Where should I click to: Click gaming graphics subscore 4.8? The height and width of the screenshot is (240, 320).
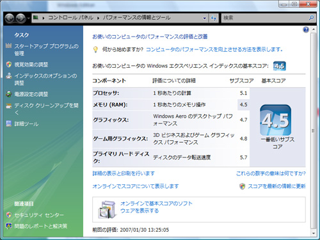[x=243, y=139]
